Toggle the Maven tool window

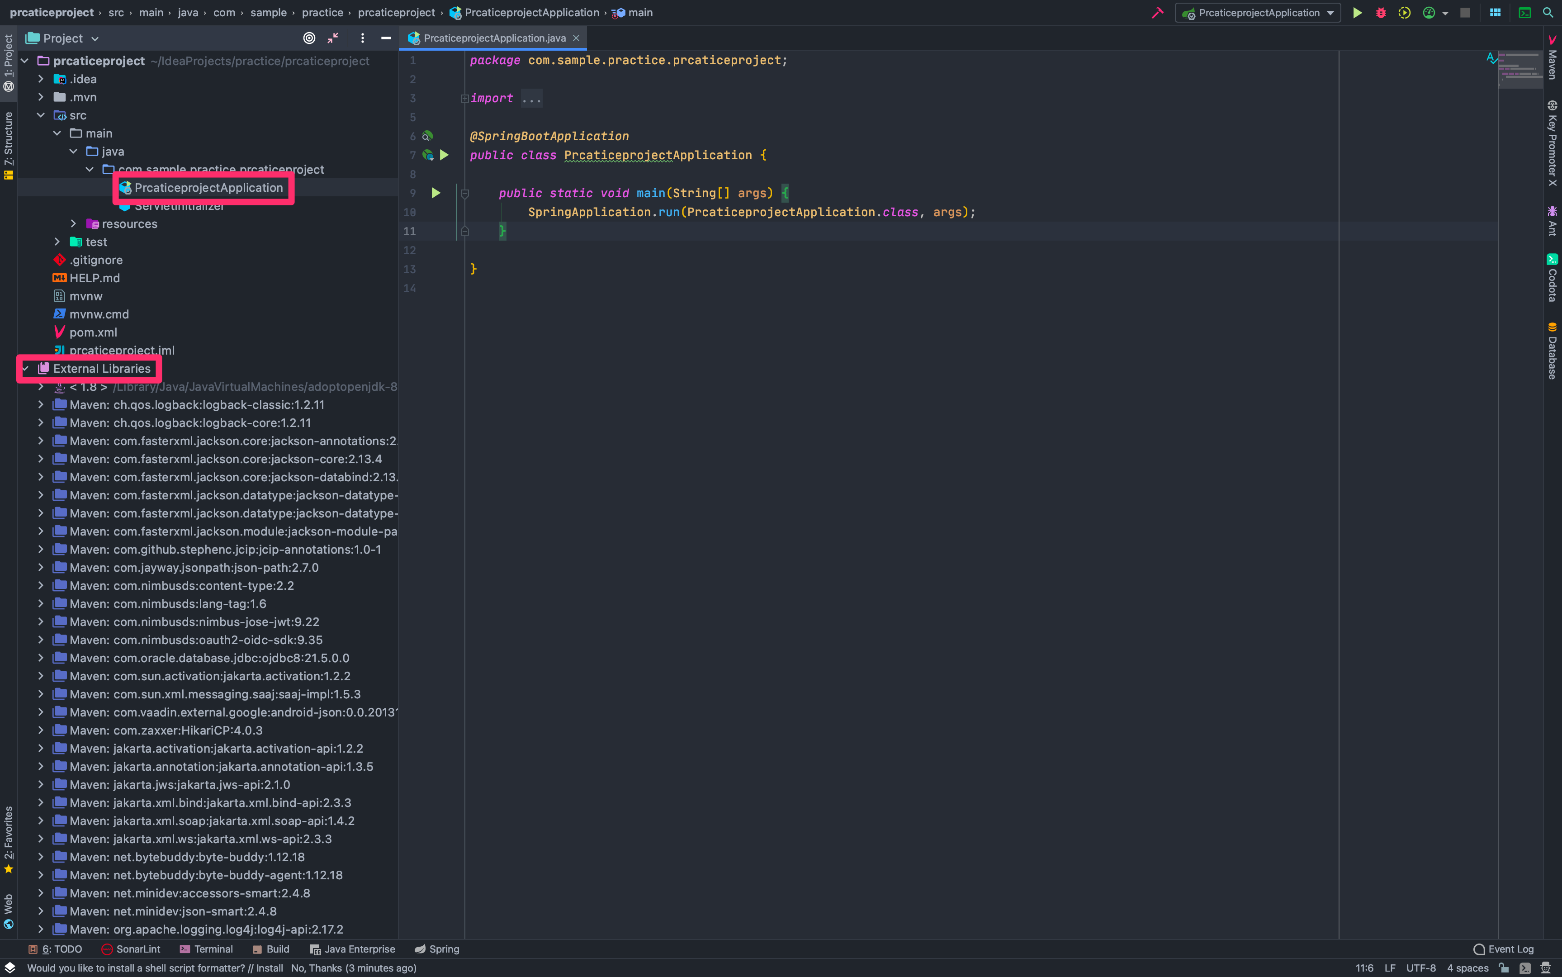[1552, 59]
